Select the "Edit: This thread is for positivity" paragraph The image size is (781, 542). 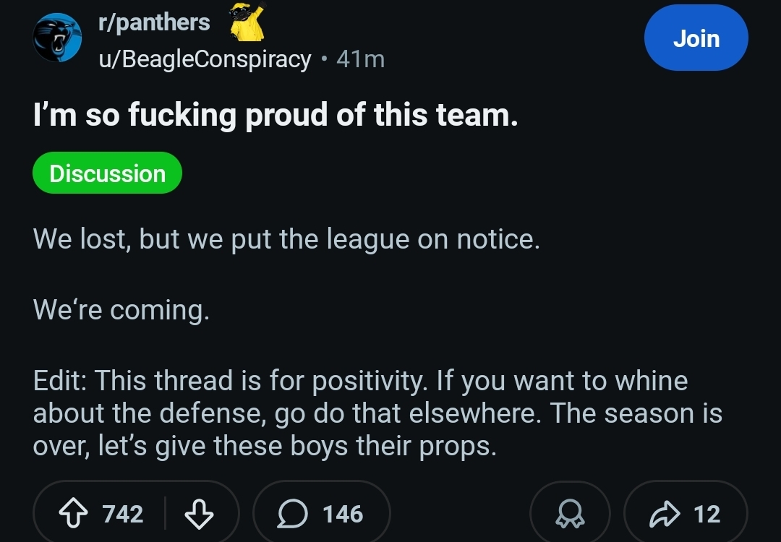tap(377, 413)
